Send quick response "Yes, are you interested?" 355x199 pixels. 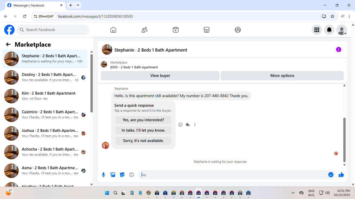pyautogui.click(x=143, y=120)
